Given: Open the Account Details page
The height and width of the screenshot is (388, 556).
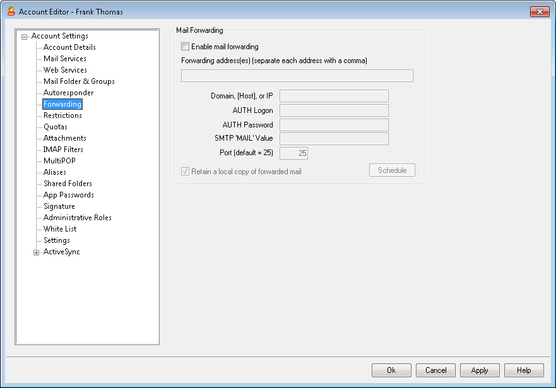Looking at the screenshot, I should click(x=69, y=47).
